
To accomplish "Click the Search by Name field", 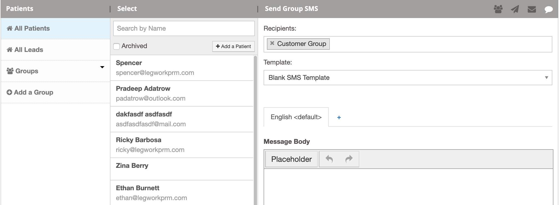I will (184, 28).
